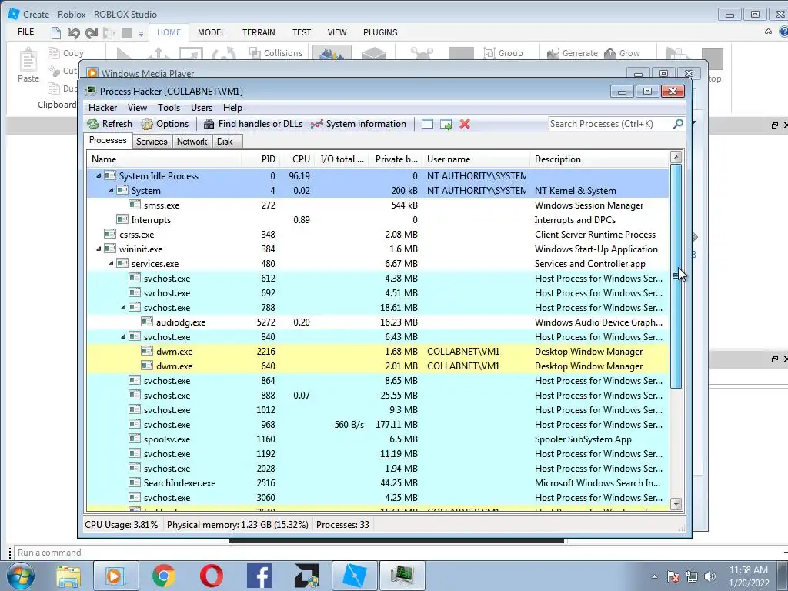
Task: Click Generate terrain button in Studio
Action: coord(573,53)
